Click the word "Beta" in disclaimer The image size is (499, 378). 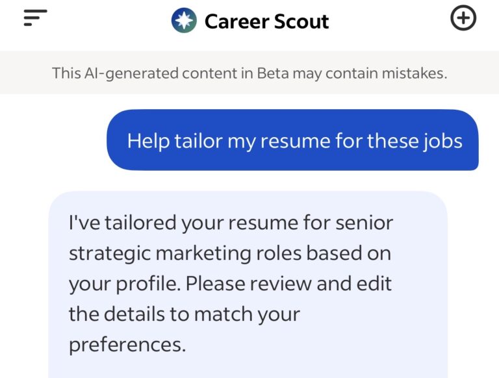[x=273, y=73]
